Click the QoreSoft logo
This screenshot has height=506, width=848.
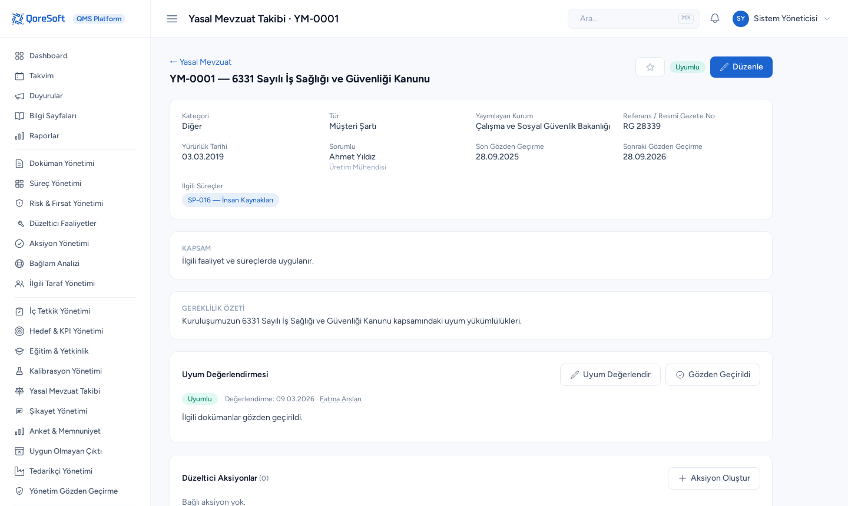(38, 19)
